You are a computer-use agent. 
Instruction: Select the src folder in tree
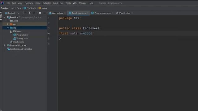click(24, 28)
